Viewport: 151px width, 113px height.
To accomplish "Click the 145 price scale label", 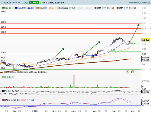I will [x=144, y=8].
